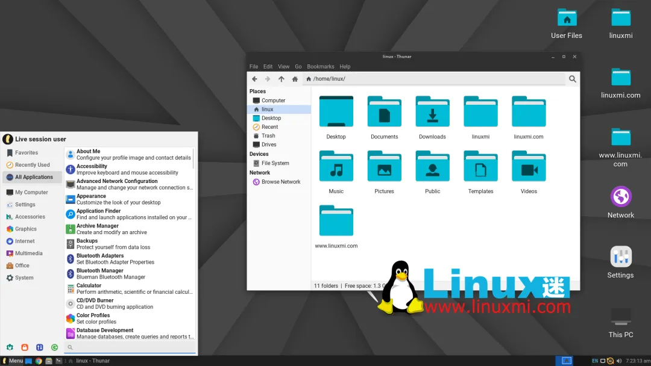Click the /home/linux/ path bar
The width and height of the screenshot is (651, 366).
(434, 79)
